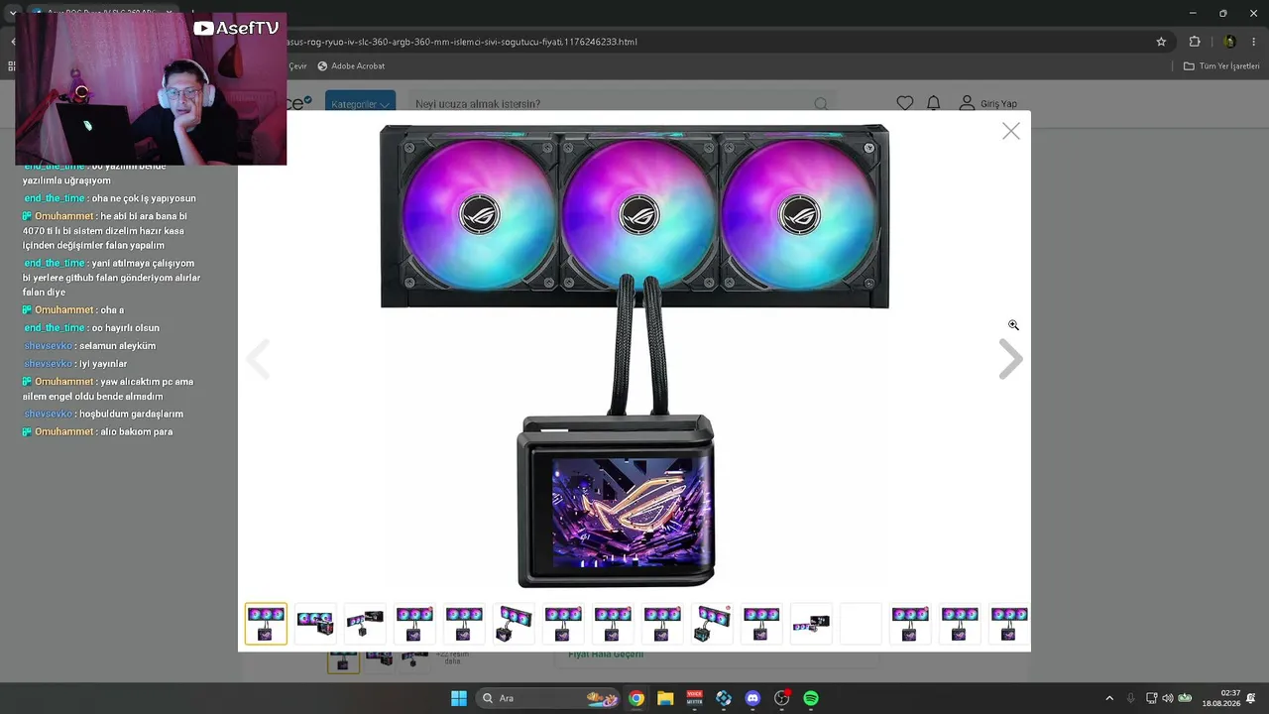Open the network tray icon

pyautogui.click(x=1151, y=698)
